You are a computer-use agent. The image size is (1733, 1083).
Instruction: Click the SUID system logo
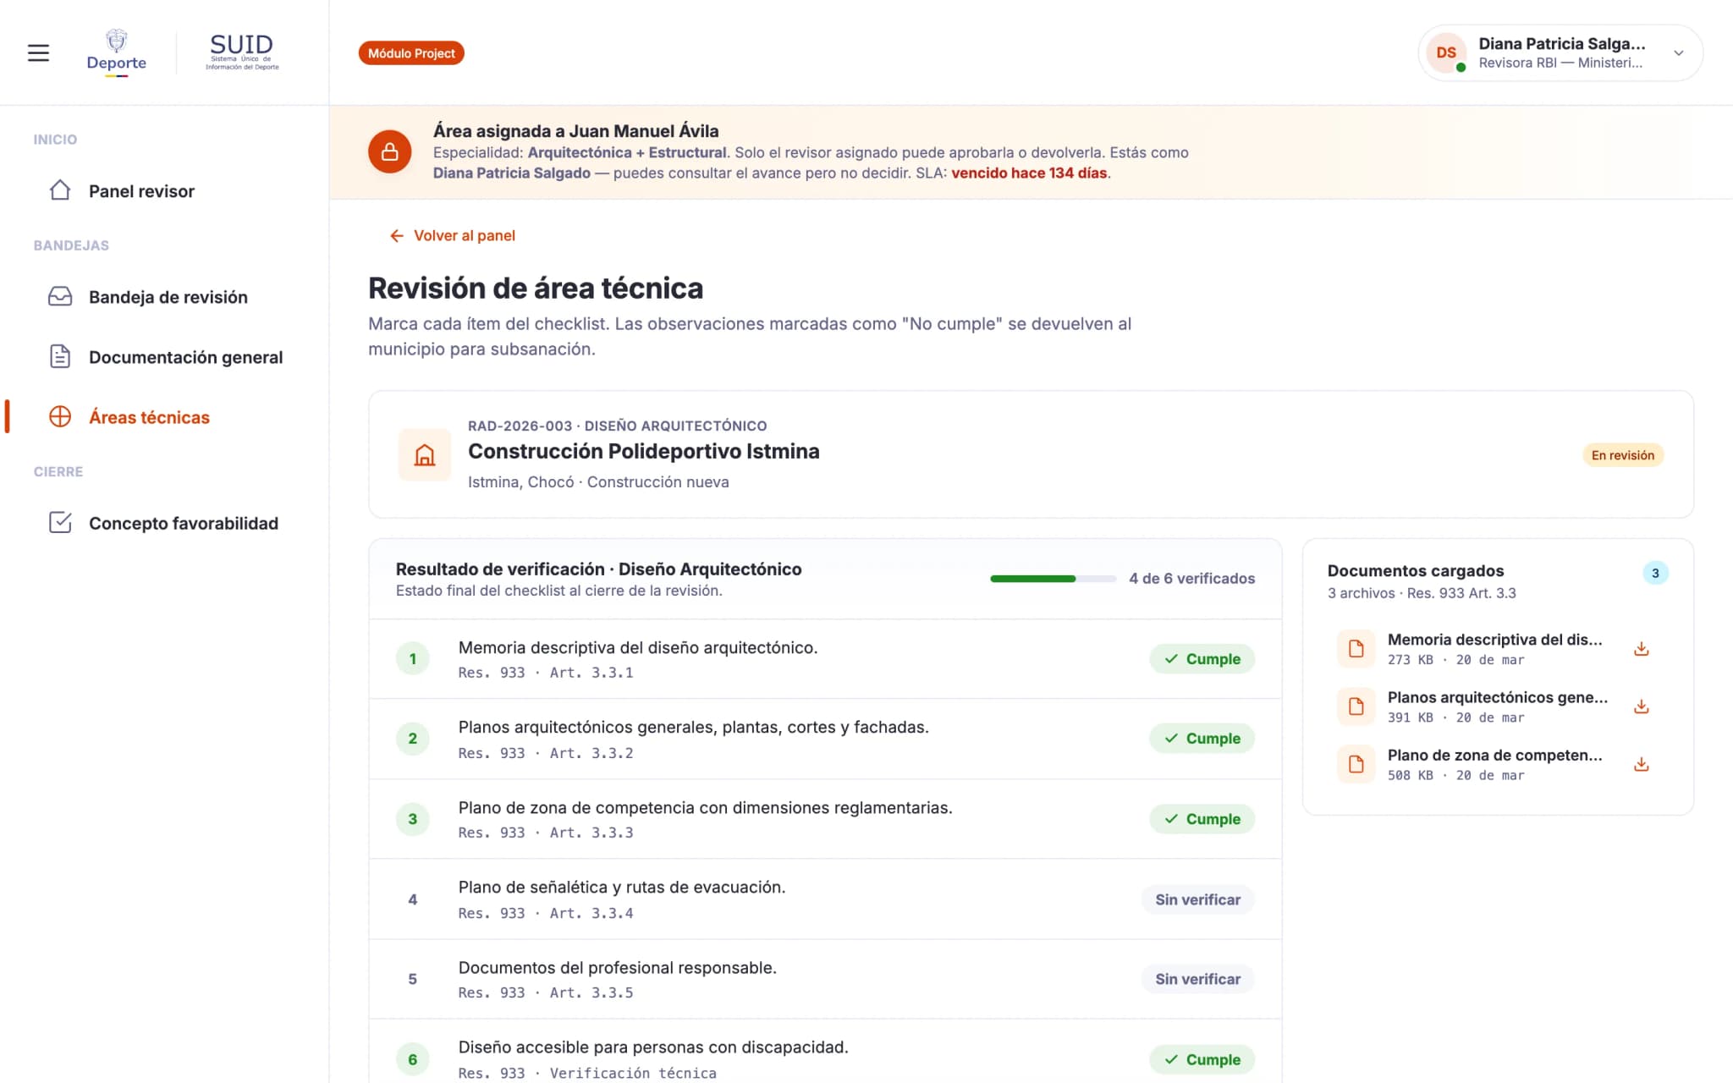(x=242, y=52)
